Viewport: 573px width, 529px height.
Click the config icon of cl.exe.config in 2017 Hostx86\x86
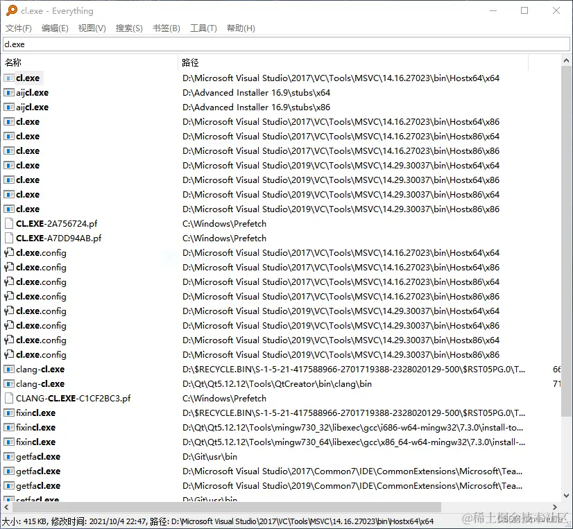(9, 296)
